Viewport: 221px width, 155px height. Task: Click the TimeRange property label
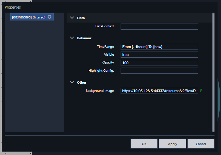106,46
